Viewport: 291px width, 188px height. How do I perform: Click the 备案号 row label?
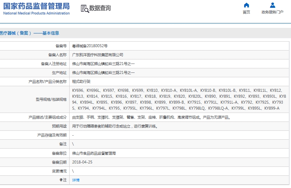click(61, 46)
